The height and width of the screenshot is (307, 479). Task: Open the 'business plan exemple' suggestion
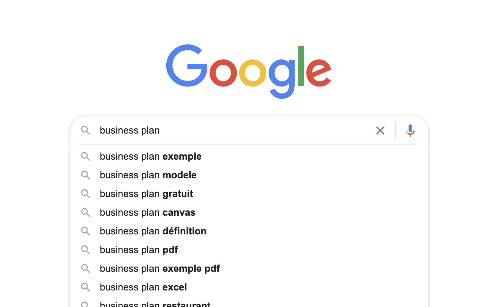150,156
